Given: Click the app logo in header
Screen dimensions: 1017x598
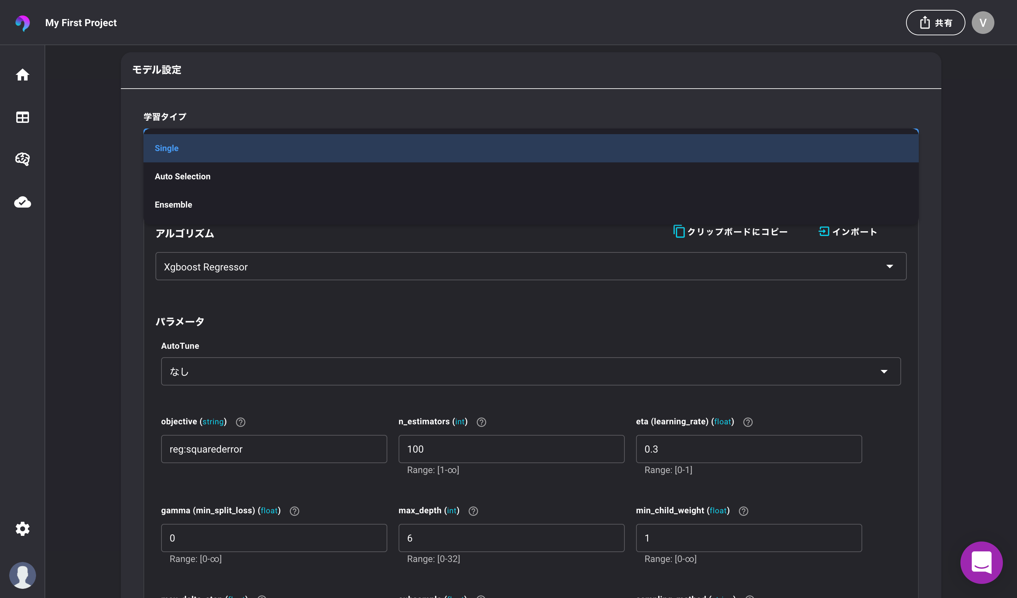Looking at the screenshot, I should click(x=23, y=23).
